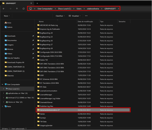
Task: Select the Downloads quick access folder
Action: (11, 36)
